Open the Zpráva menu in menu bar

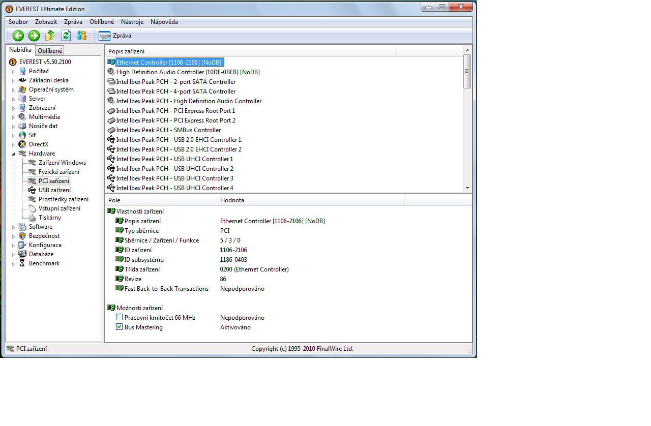point(73,22)
